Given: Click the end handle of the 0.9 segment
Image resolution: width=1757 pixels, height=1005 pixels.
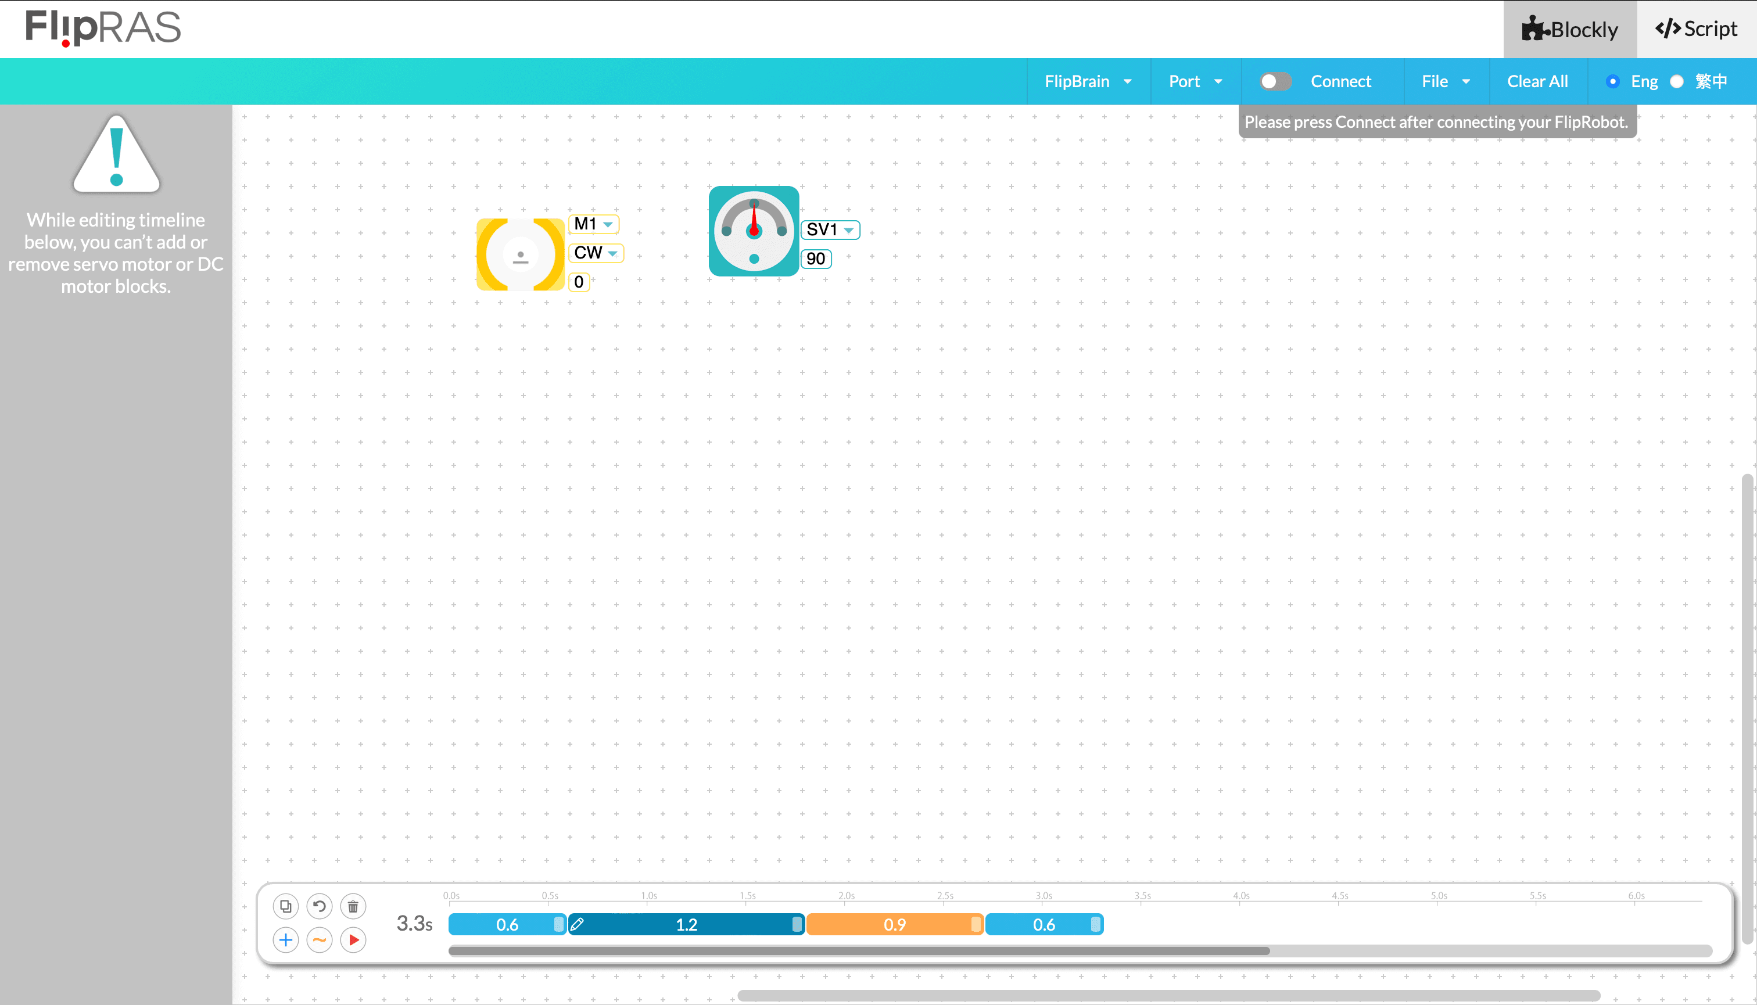Looking at the screenshot, I should (976, 924).
